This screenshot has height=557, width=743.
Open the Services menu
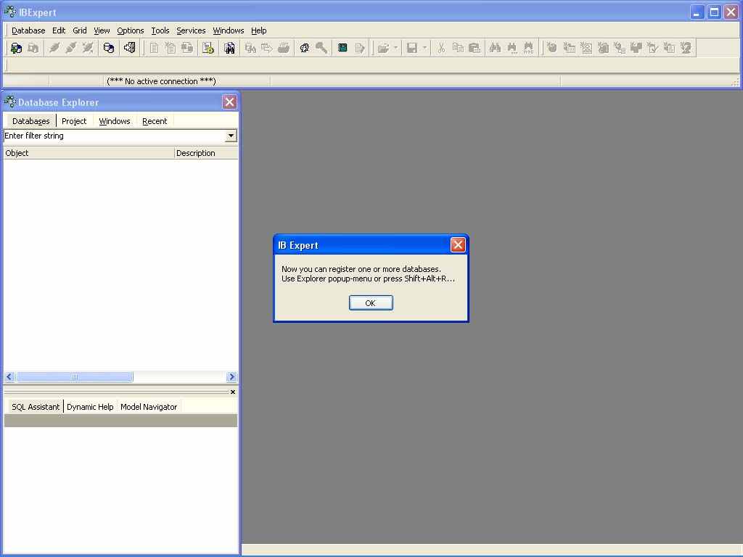[x=191, y=30]
